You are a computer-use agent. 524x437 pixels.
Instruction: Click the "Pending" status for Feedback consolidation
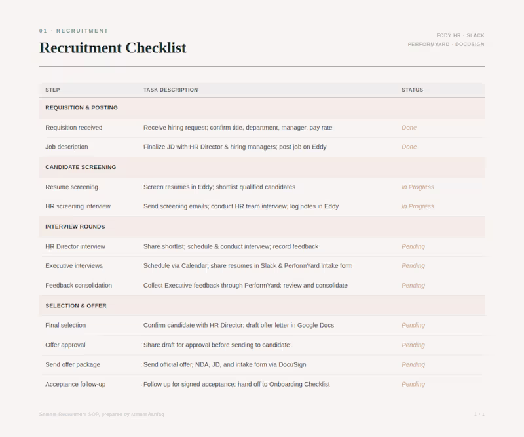pyautogui.click(x=413, y=286)
